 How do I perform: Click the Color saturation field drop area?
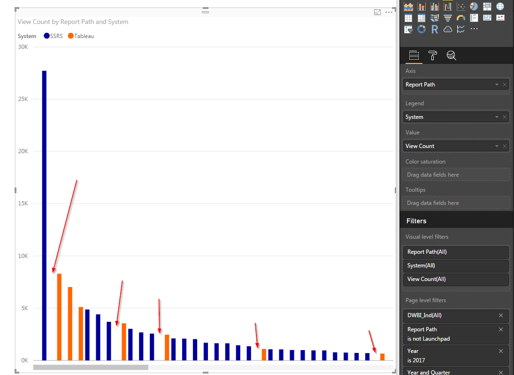(456, 175)
